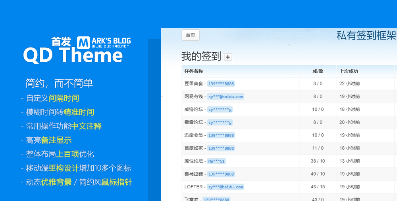The width and height of the screenshot is (397, 201).
Task: Click the 3 / 0 count for 豆果美食
Action: point(318,83)
